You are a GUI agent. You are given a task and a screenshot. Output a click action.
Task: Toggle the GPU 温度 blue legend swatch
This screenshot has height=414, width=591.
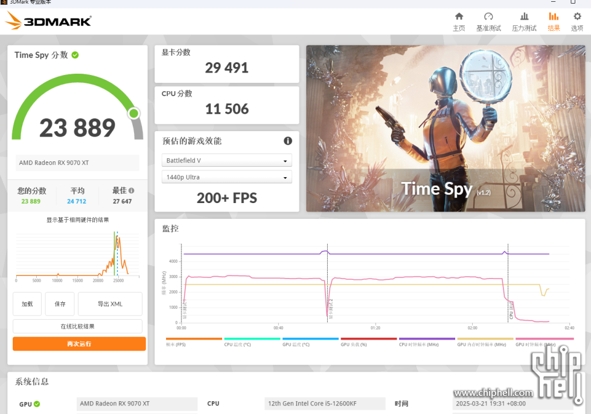point(310,339)
